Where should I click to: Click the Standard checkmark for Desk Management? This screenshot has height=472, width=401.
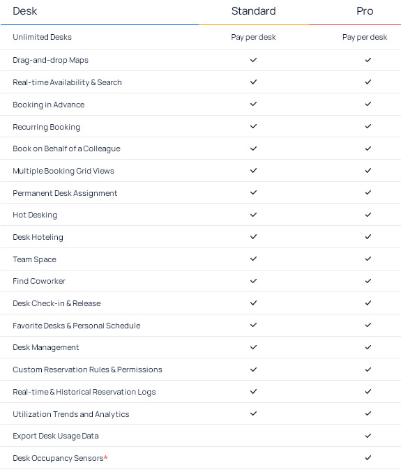point(253,347)
